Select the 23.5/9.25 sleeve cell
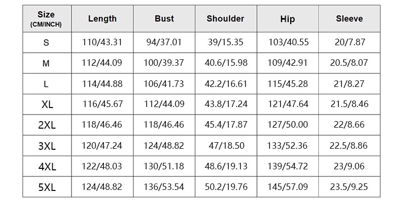 tap(350, 187)
